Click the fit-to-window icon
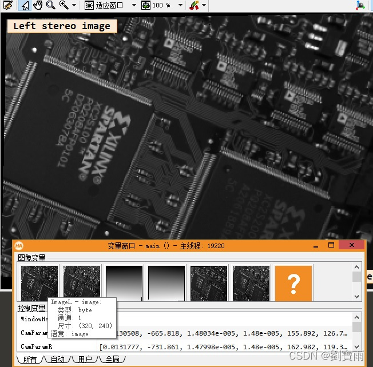The image size is (373, 367). [89, 5]
